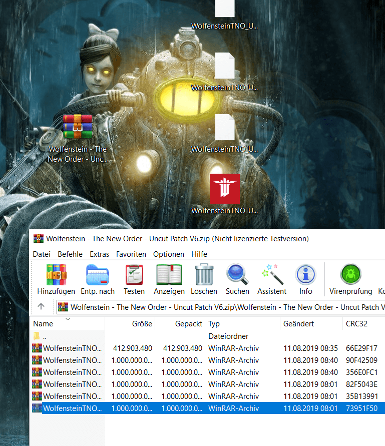Click the 412.903.480 size cell

[133, 348]
